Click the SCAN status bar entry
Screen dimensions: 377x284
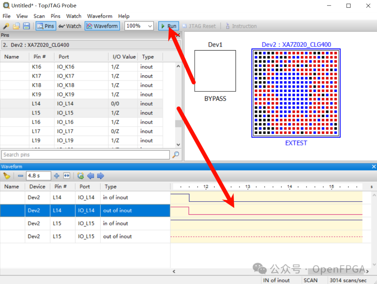(310, 281)
